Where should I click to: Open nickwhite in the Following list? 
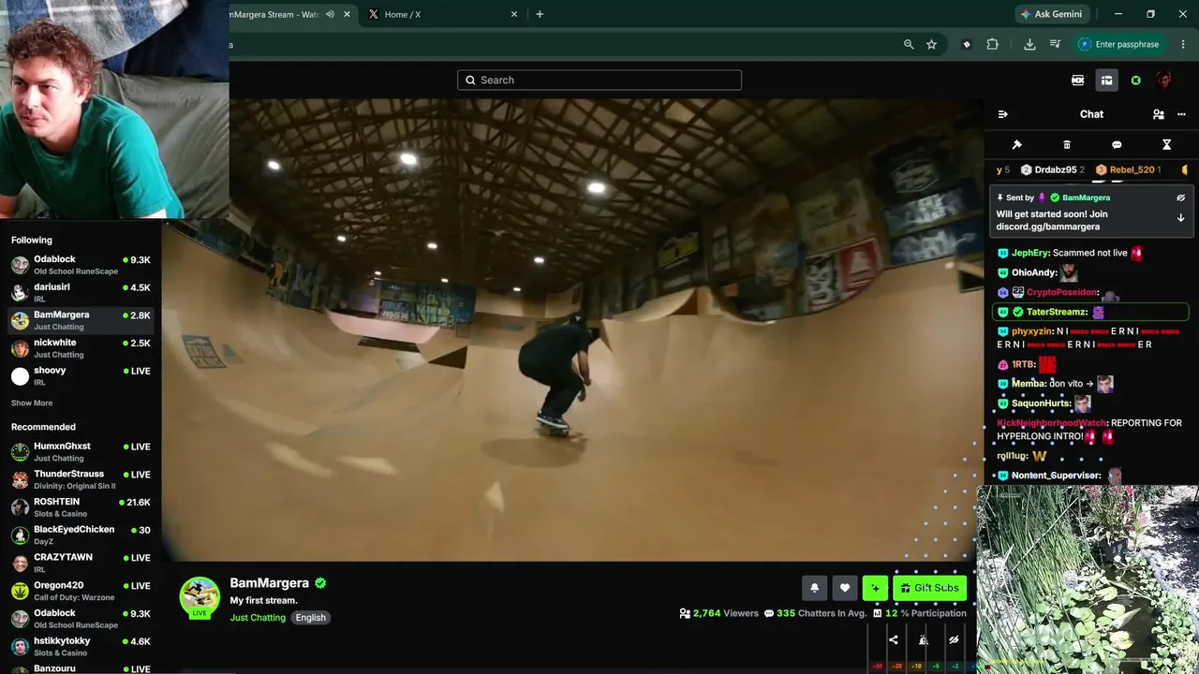coord(81,348)
